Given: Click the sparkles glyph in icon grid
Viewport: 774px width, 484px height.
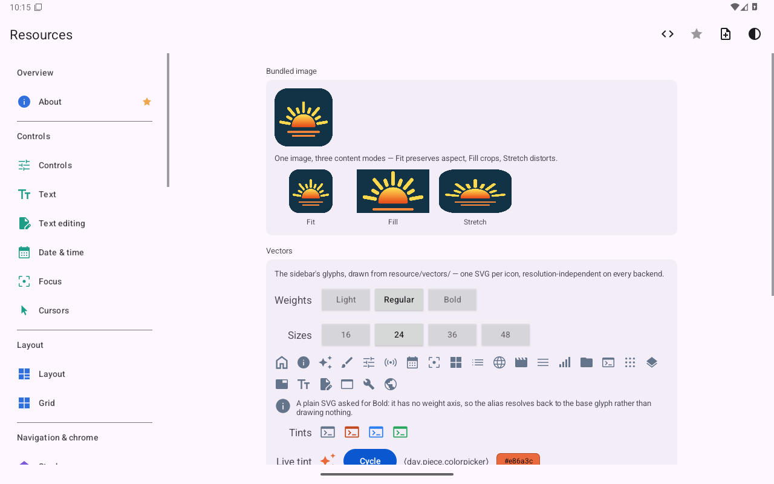Looking at the screenshot, I should [x=325, y=362].
